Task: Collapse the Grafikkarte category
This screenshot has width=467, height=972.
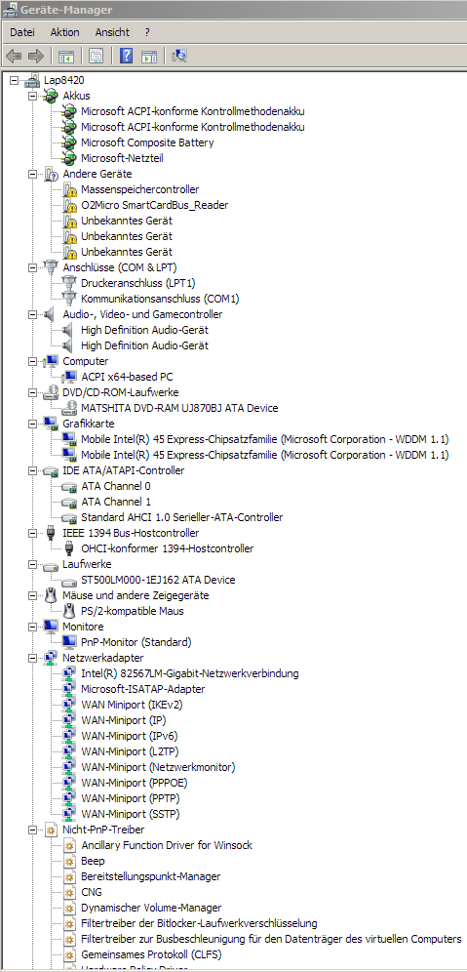Action: (x=32, y=424)
